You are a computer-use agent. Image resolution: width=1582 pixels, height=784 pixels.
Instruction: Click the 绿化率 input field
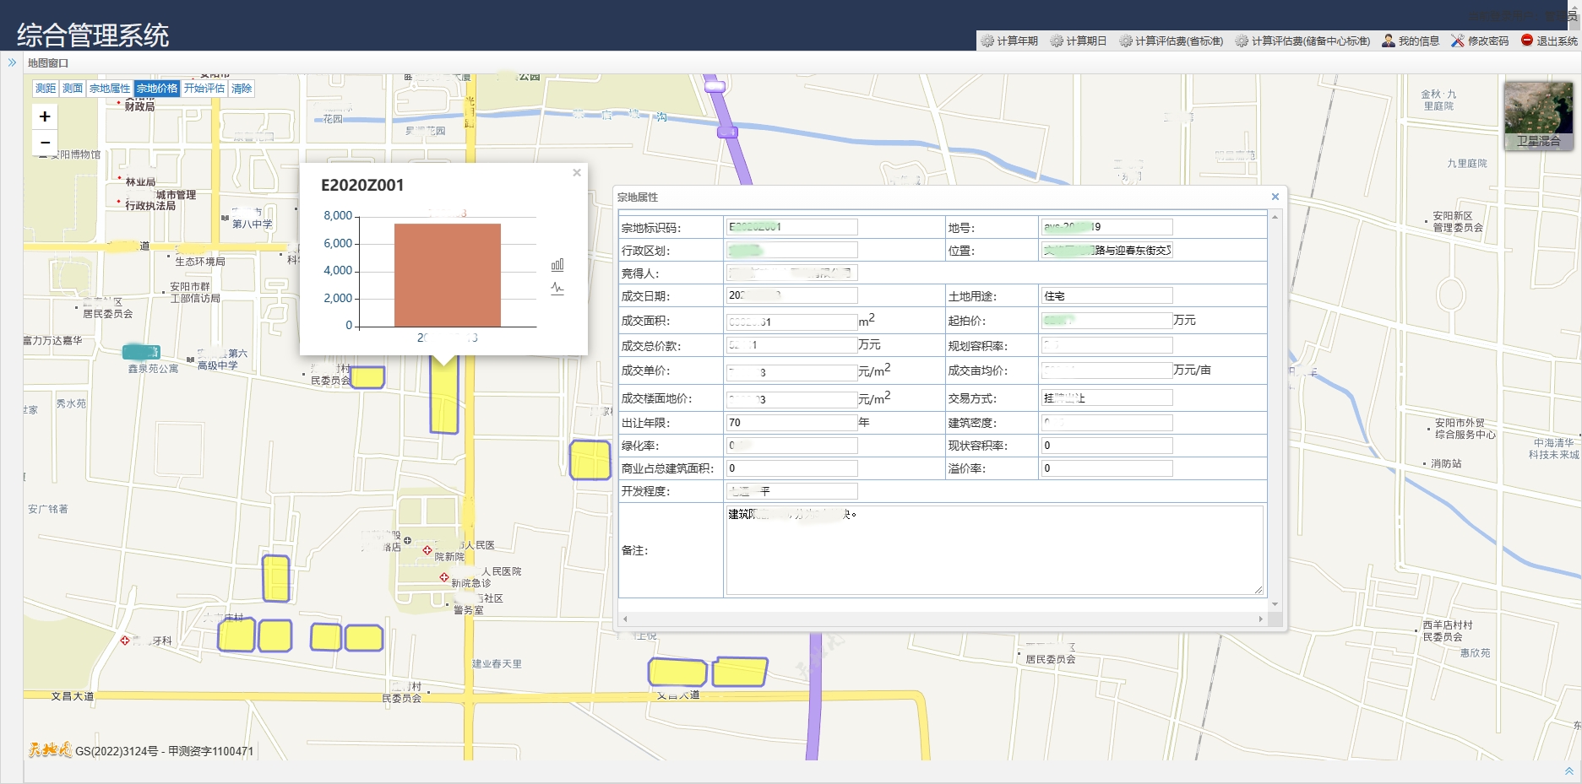tap(792, 446)
